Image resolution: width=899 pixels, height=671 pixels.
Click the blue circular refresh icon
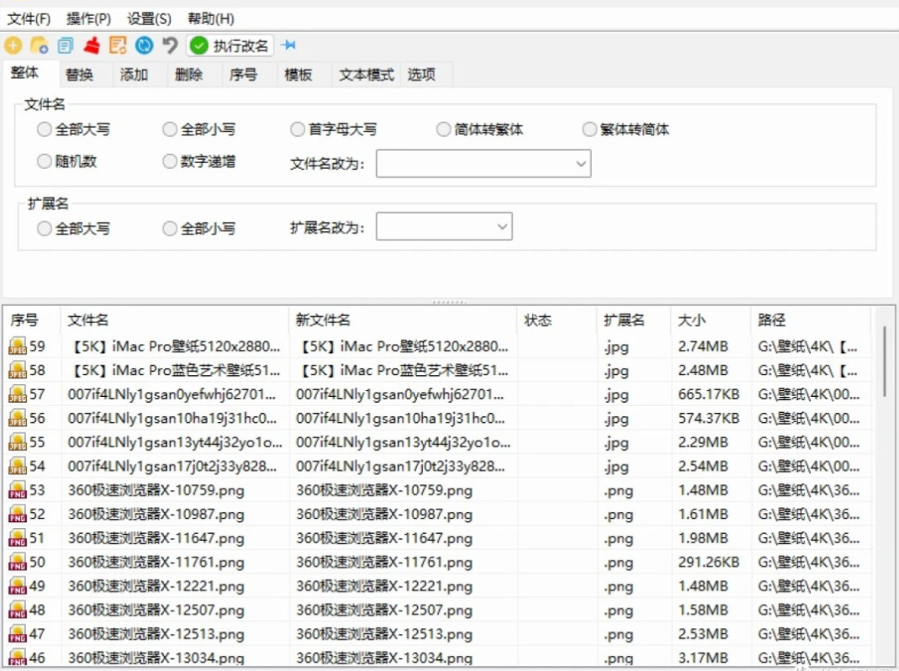[x=144, y=45]
